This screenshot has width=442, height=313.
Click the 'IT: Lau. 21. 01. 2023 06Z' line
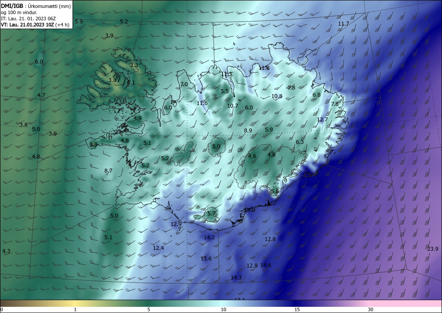click(28, 19)
